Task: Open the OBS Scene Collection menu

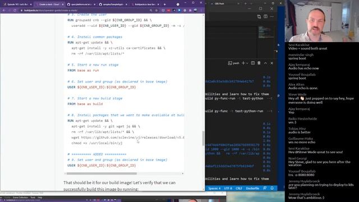Action: (20, 198)
